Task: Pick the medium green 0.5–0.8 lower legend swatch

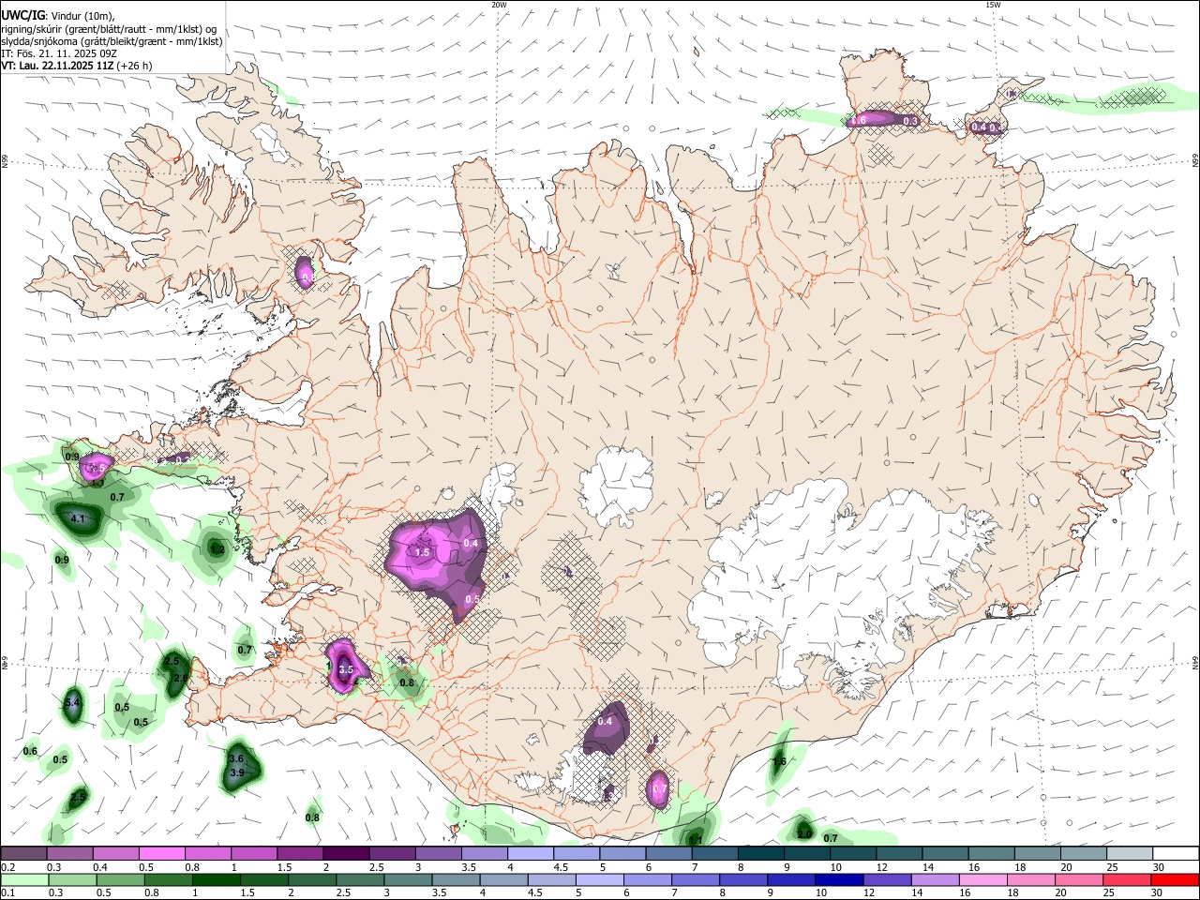Action: pyautogui.click(x=120, y=879)
